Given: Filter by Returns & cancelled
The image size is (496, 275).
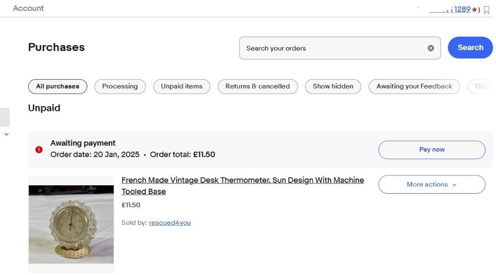Looking at the screenshot, I should 257,86.
